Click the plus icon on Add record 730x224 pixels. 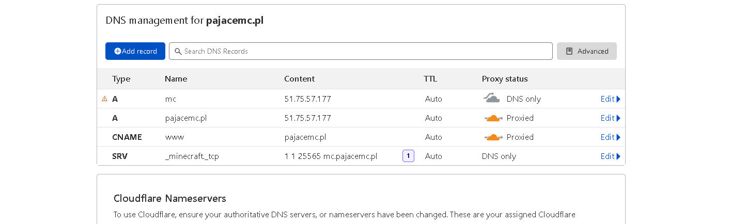tap(118, 52)
